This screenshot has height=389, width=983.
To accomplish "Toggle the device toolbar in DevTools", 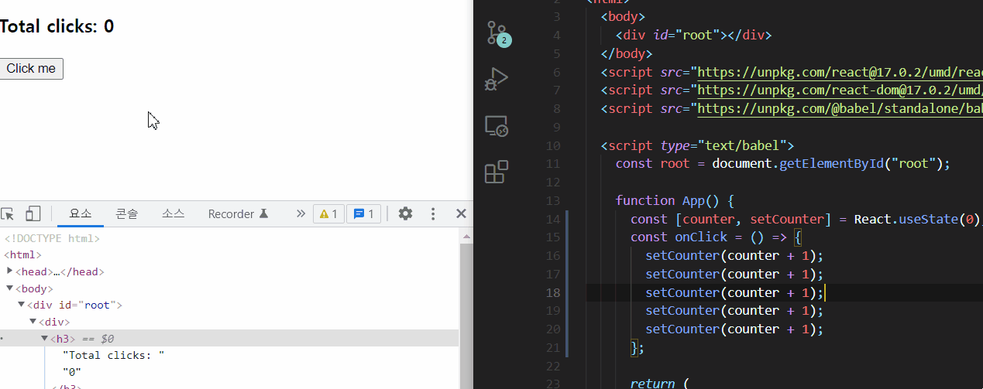I will [x=33, y=214].
